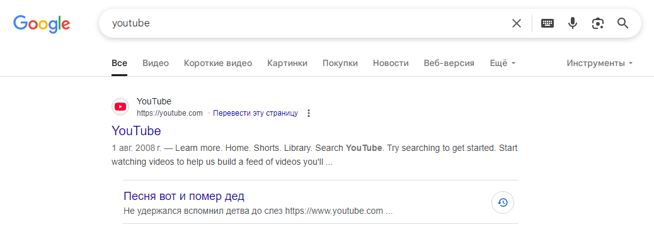Open the three-dot menu beside the result

[309, 113]
